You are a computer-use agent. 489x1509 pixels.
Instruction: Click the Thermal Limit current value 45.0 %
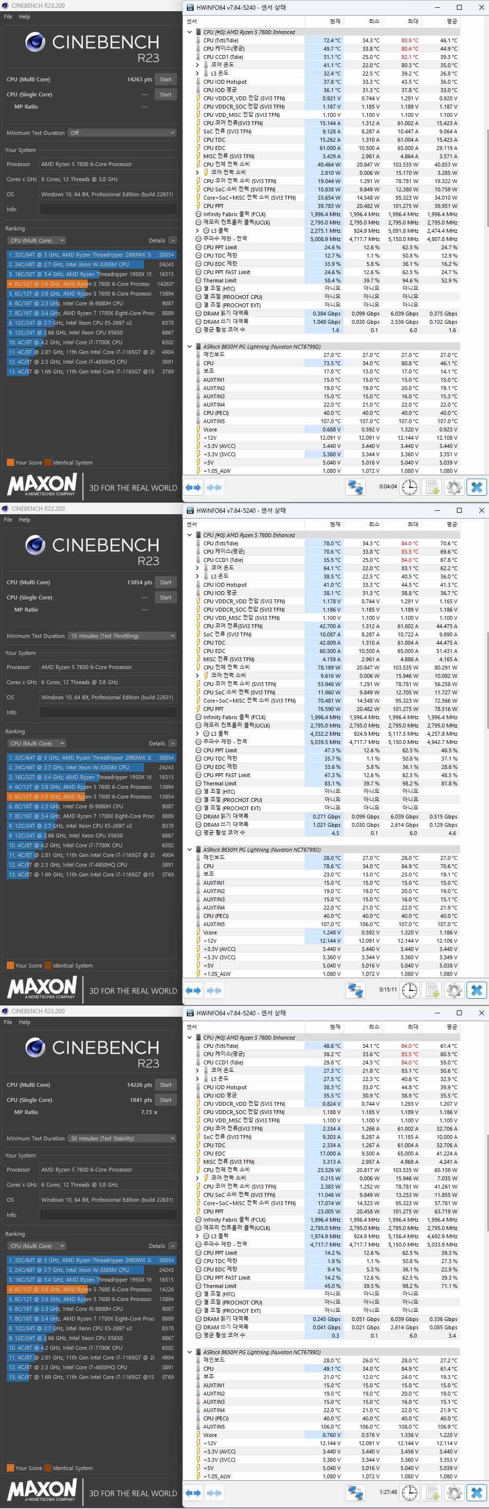click(333, 1286)
